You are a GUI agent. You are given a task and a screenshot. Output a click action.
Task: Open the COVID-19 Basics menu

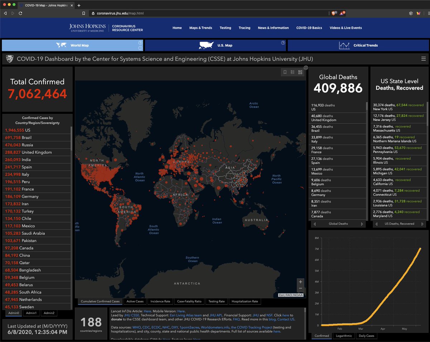[x=309, y=28]
